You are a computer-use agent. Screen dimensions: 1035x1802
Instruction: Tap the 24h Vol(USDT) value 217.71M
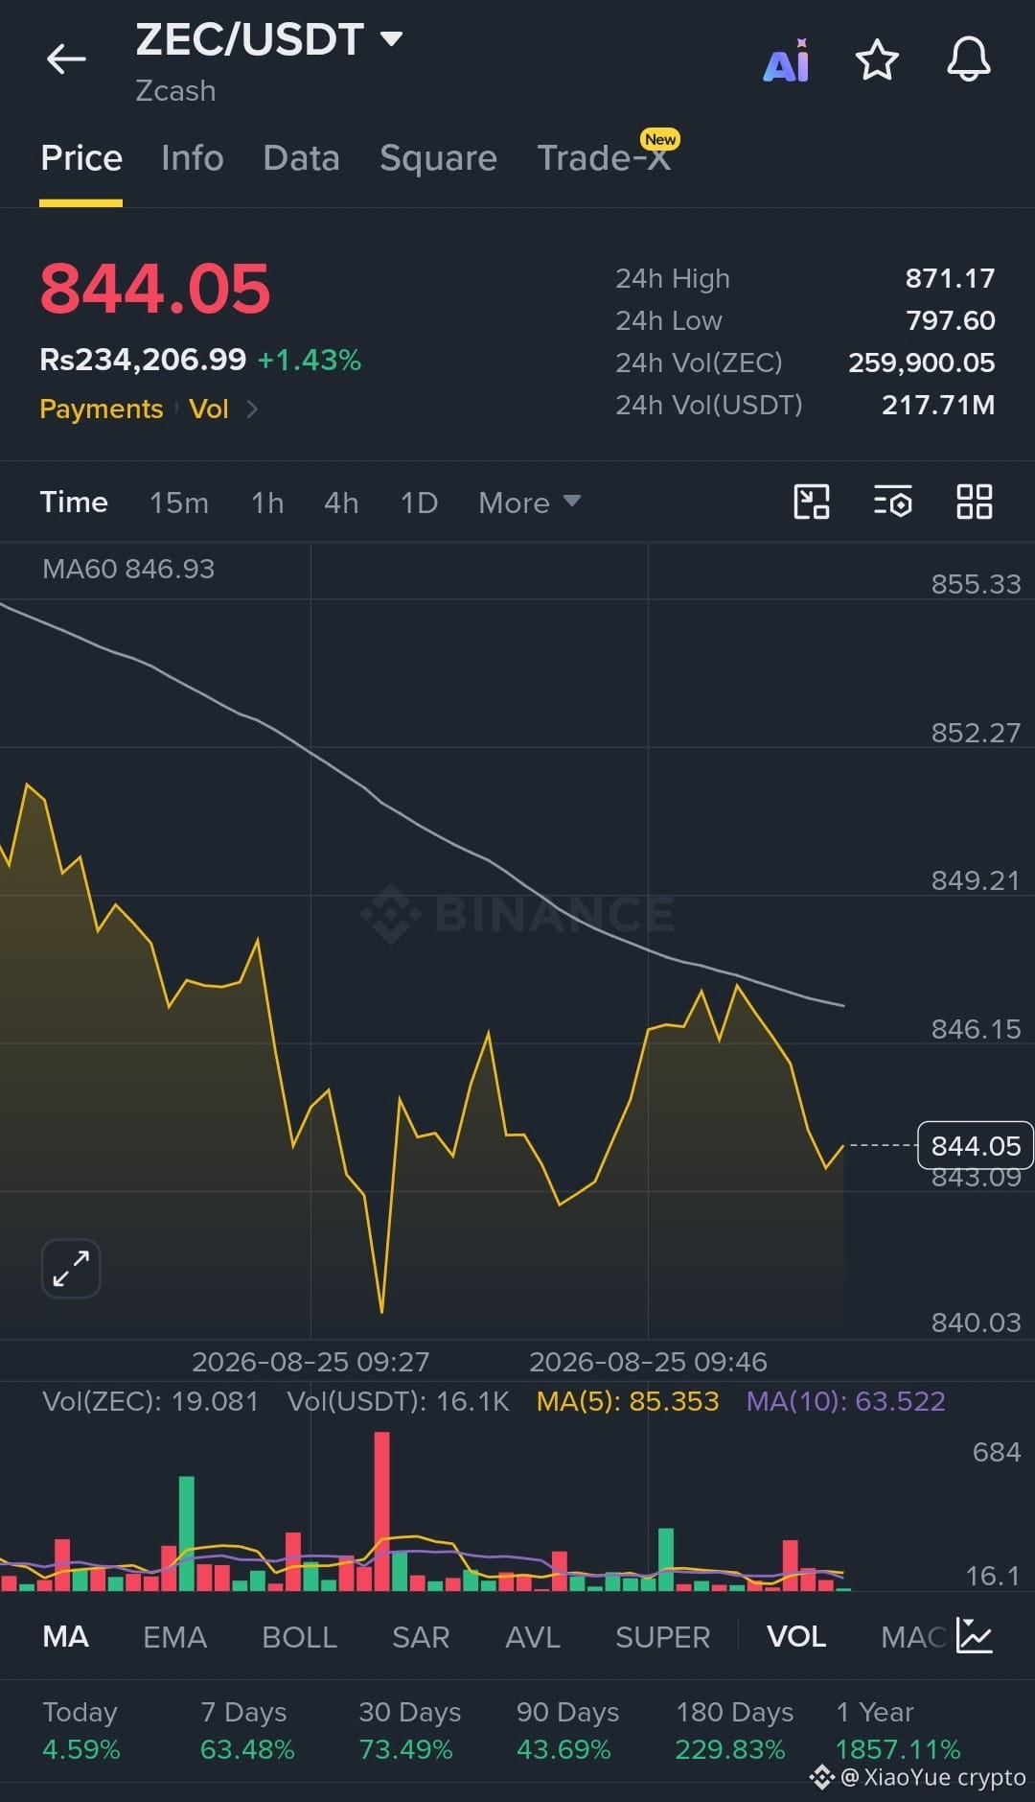click(937, 405)
